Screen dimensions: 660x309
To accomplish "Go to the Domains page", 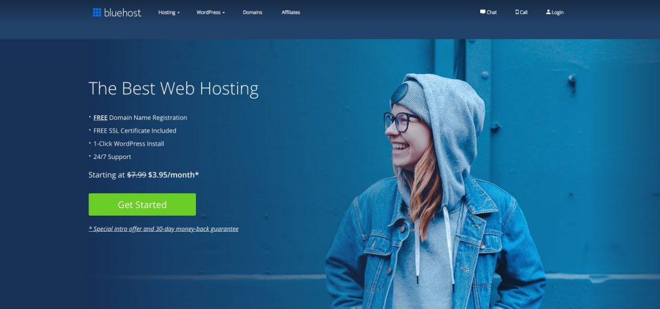I will [252, 12].
